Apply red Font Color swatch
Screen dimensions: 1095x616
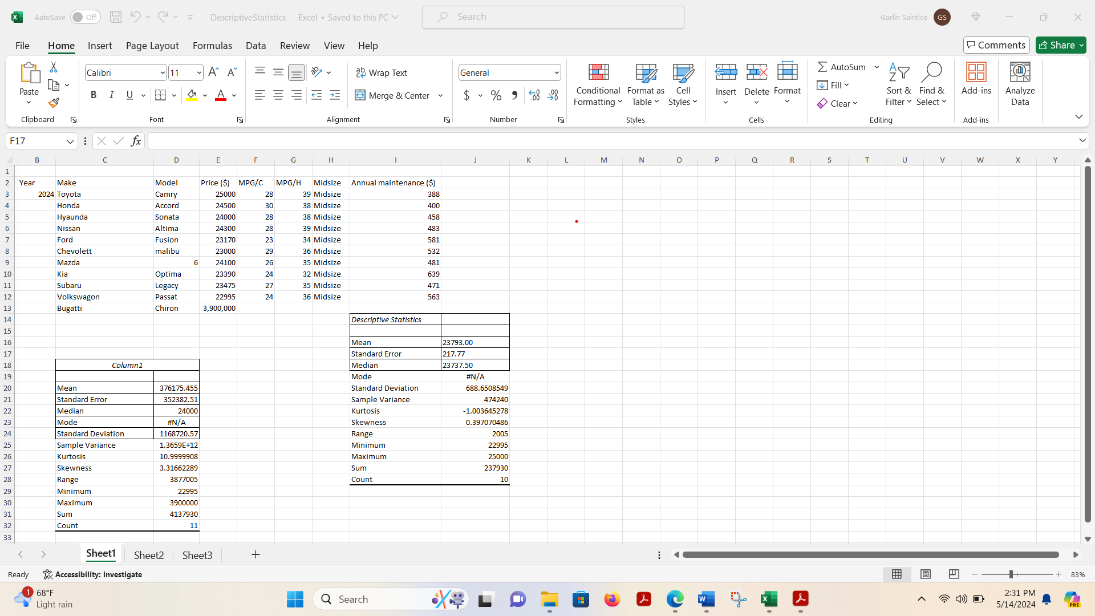(221, 95)
